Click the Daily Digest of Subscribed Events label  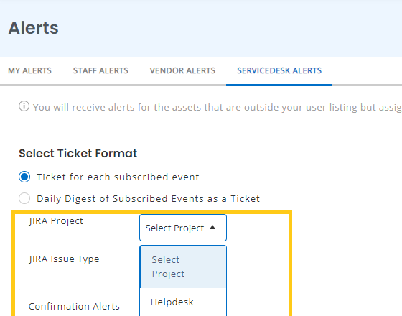(x=148, y=198)
